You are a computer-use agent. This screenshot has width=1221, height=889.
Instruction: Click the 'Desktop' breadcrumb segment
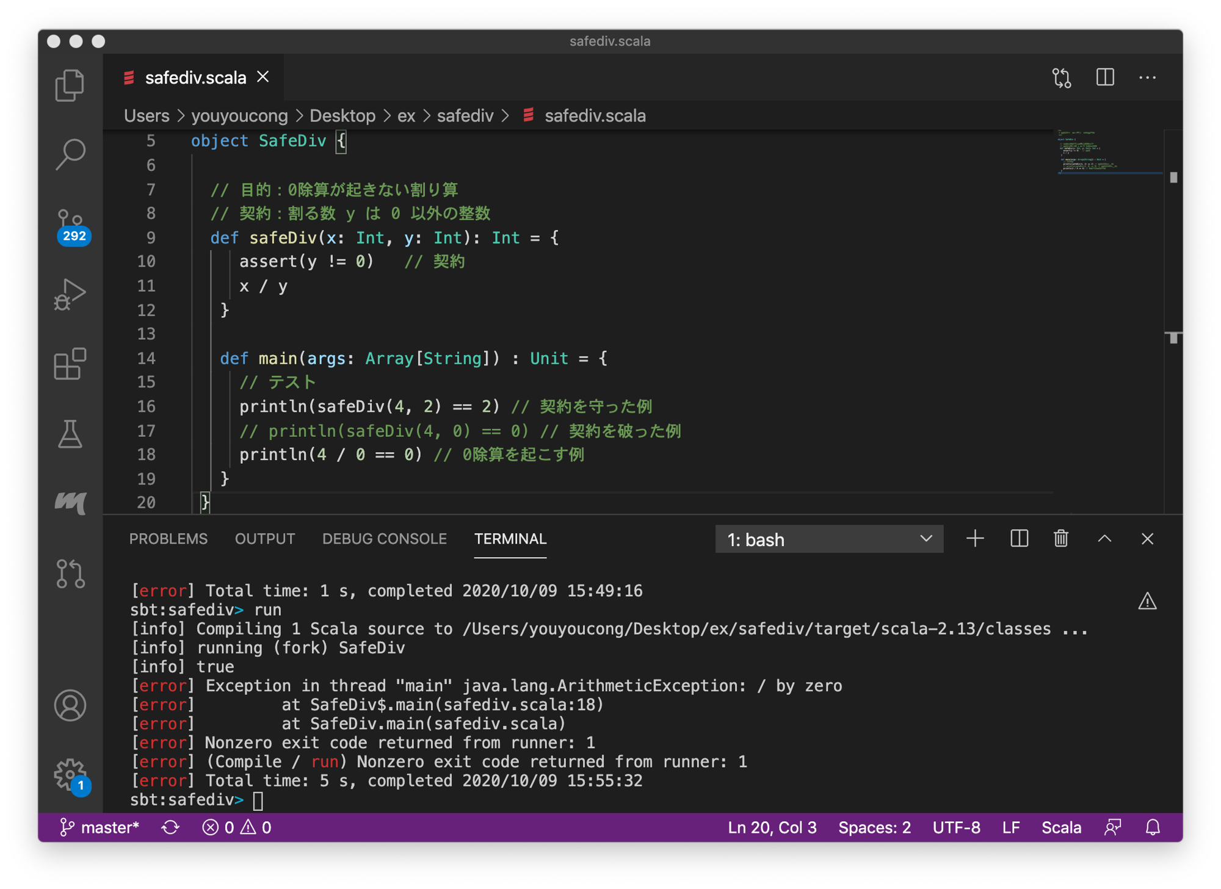pyautogui.click(x=342, y=116)
